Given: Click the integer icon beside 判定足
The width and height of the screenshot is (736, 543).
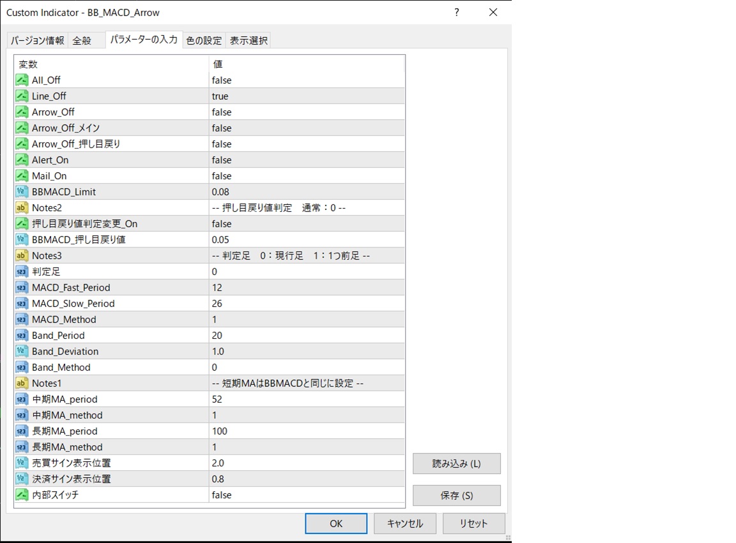Looking at the screenshot, I should point(22,271).
